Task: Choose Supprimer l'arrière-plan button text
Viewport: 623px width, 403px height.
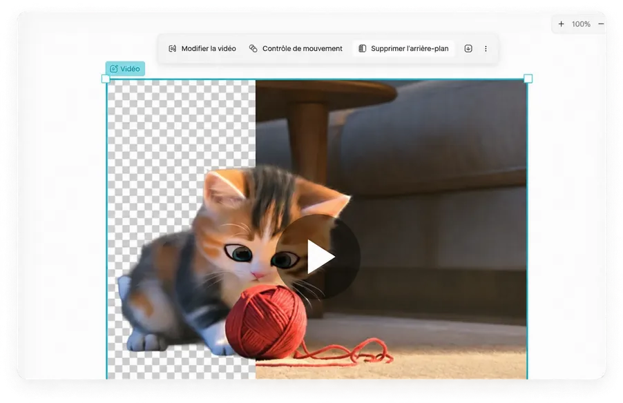Action: tap(410, 48)
